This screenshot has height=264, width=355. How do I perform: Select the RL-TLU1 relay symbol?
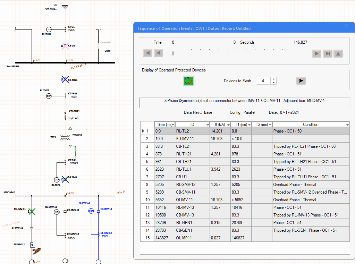[49, 29]
